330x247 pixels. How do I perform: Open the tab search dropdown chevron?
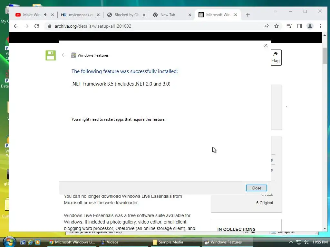pyautogui.click(x=275, y=11)
